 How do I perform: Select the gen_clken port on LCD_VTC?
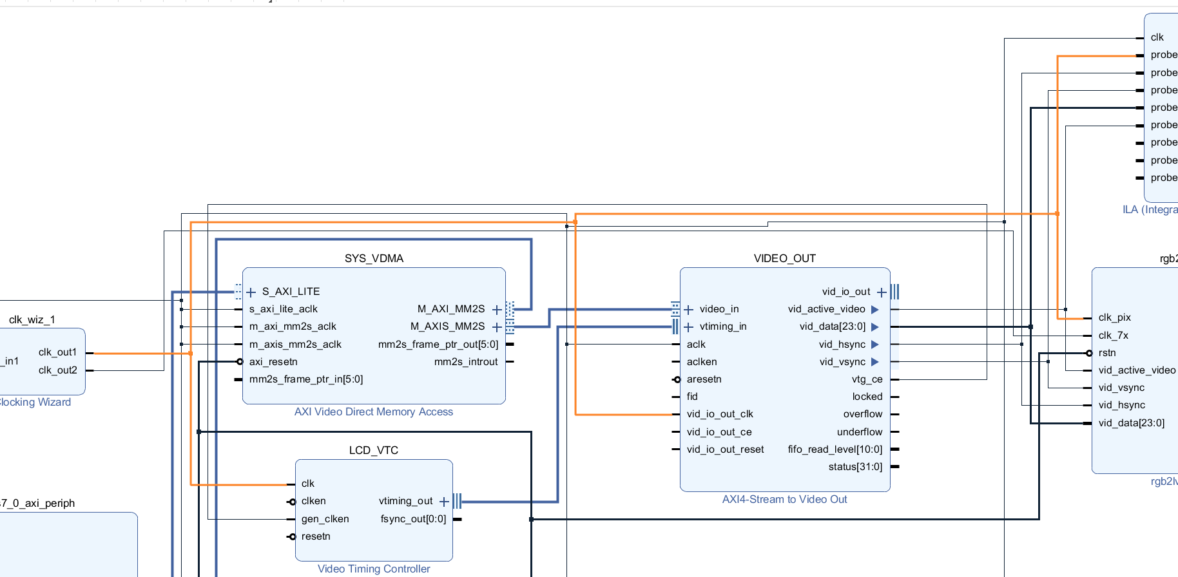pos(325,519)
